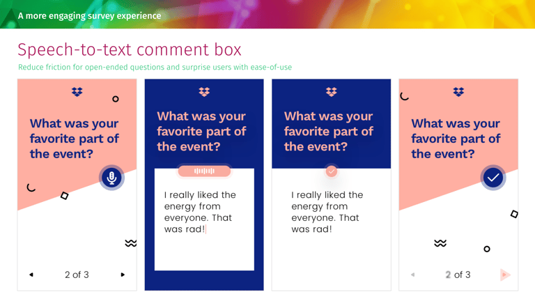This screenshot has width=535, height=301.
Task: Click the question heading on first card
Action: tap(74, 139)
